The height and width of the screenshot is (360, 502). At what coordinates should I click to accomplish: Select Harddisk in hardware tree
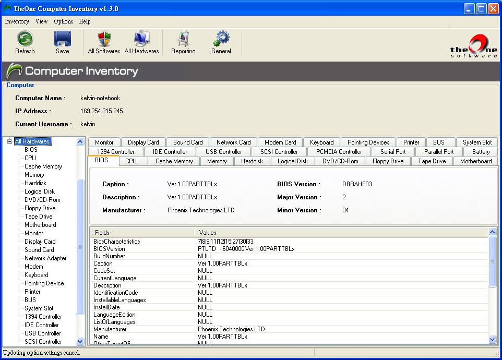coord(35,183)
